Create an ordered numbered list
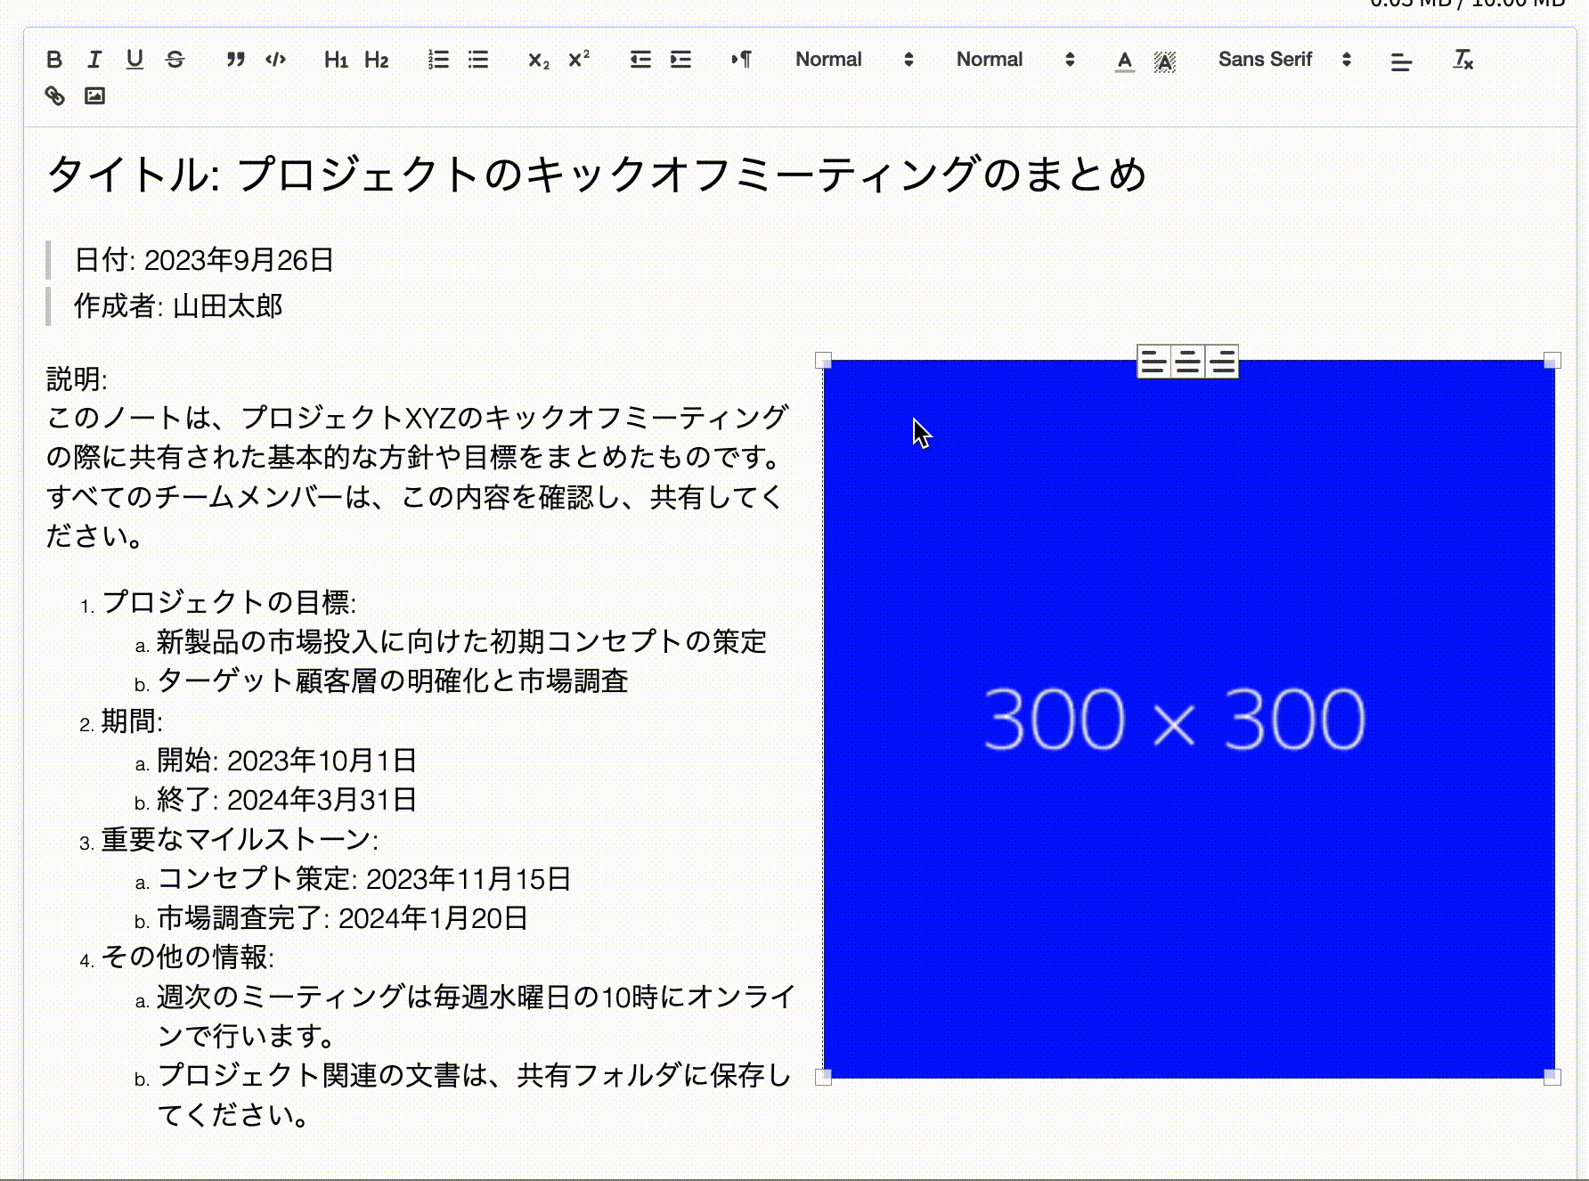Viewport: 1589px width, 1181px height. coord(438,60)
